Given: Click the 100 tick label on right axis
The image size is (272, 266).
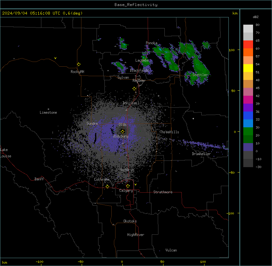Looking at the screenshot, I should pyautogui.click(x=232, y=50).
